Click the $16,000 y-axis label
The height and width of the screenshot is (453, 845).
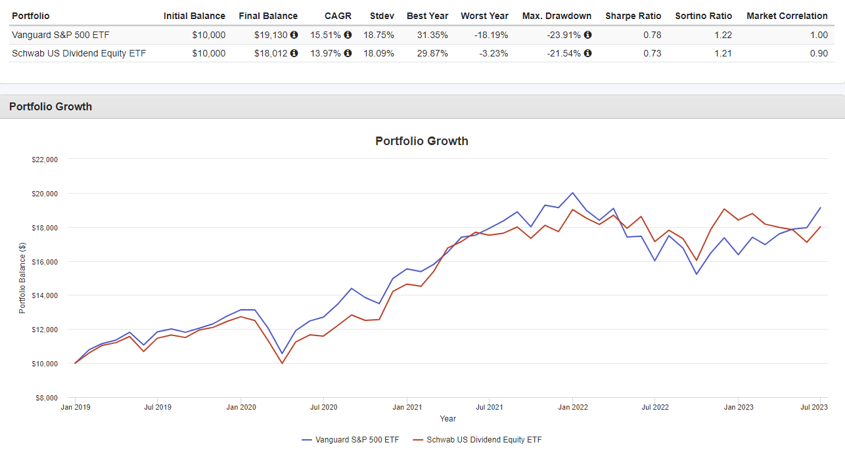coord(45,261)
